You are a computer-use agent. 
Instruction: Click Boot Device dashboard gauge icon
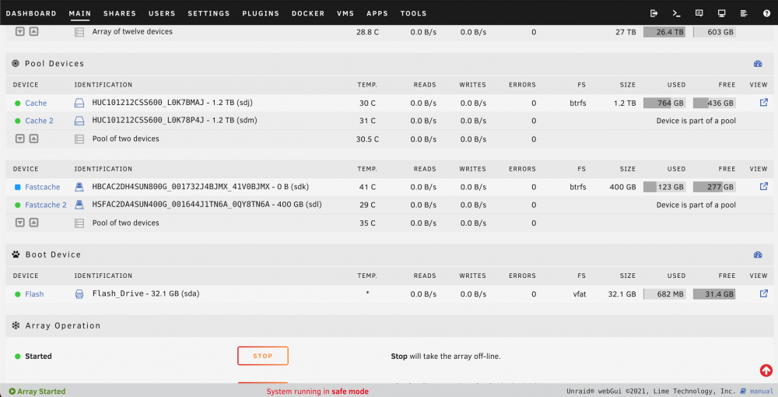click(758, 255)
